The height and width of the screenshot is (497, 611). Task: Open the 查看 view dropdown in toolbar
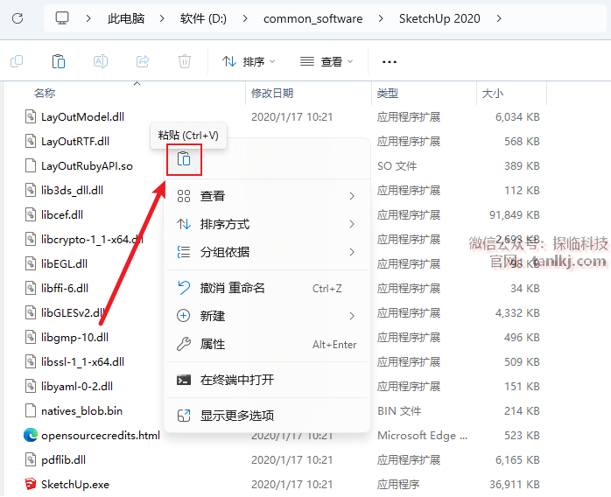click(327, 61)
